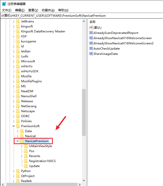Select the kurogame folder icon
The image size is (163, 186).
pyautogui.click(x=18, y=41)
